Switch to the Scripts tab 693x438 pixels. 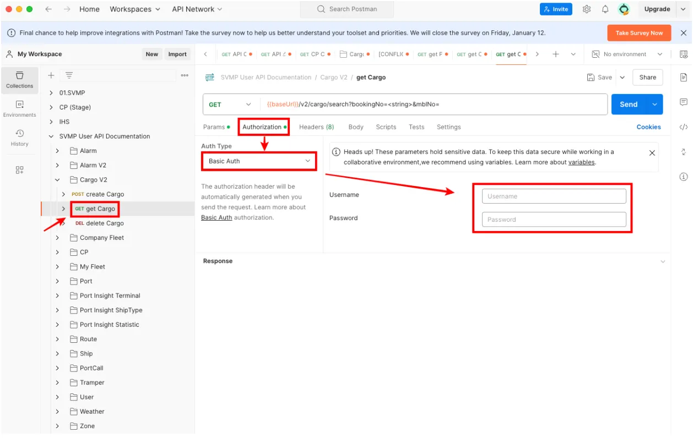pyautogui.click(x=386, y=127)
